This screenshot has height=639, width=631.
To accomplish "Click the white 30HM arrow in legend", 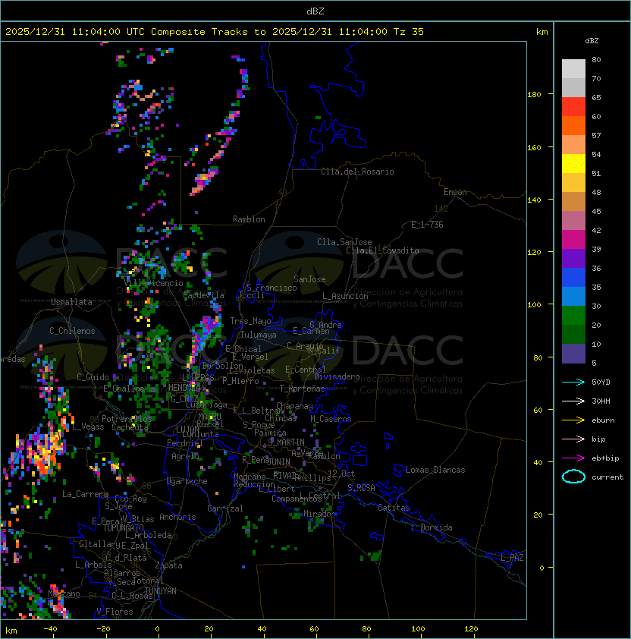I will coord(573,401).
